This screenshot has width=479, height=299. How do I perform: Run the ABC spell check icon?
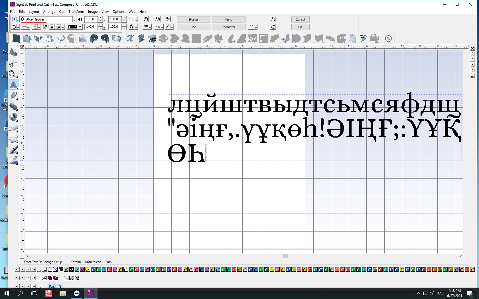(x=168, y=19)
